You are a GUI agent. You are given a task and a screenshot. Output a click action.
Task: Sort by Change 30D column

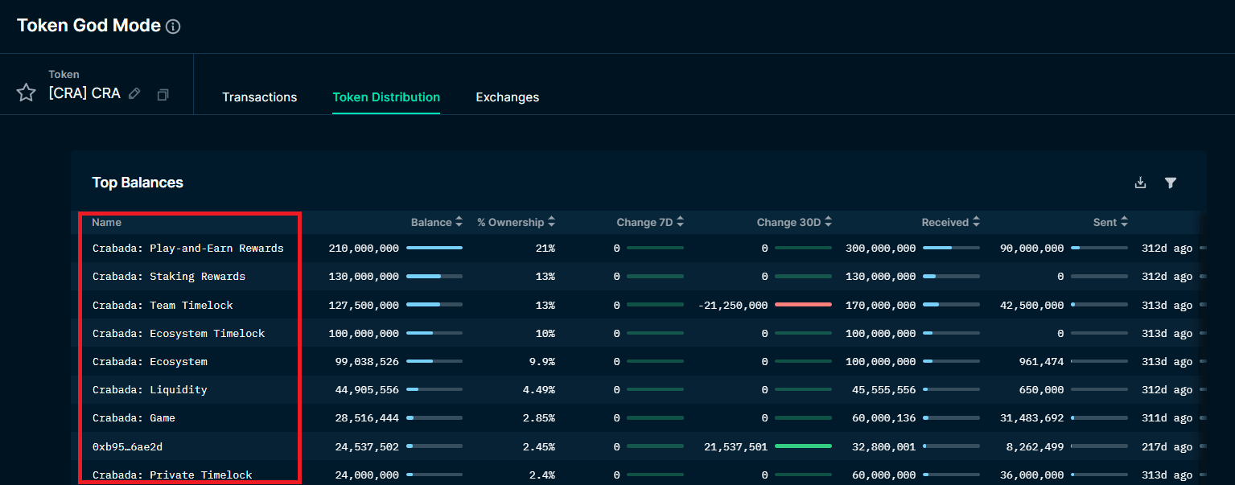(828, 222)
